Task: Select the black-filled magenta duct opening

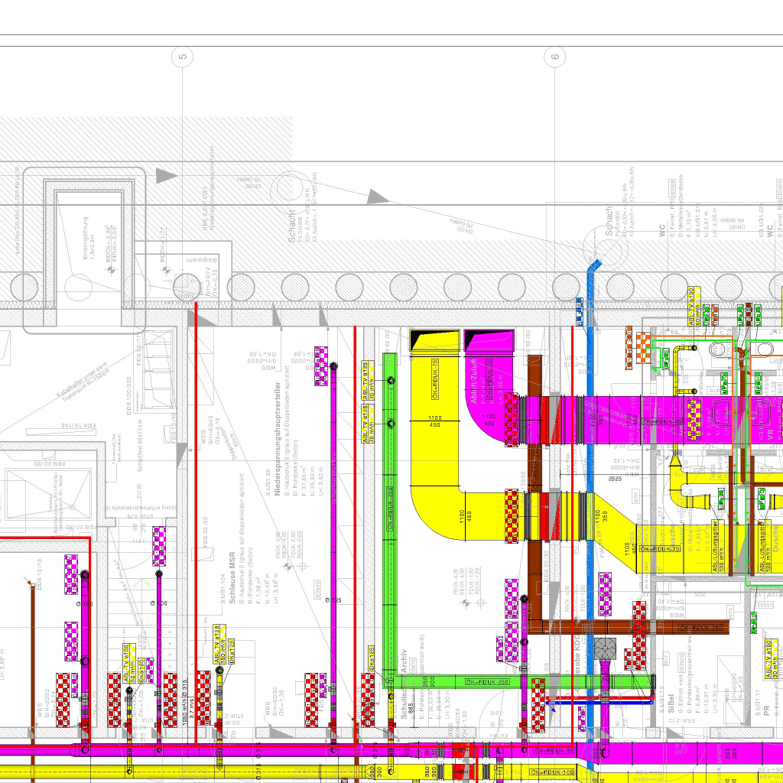Action: coord(489,337)
